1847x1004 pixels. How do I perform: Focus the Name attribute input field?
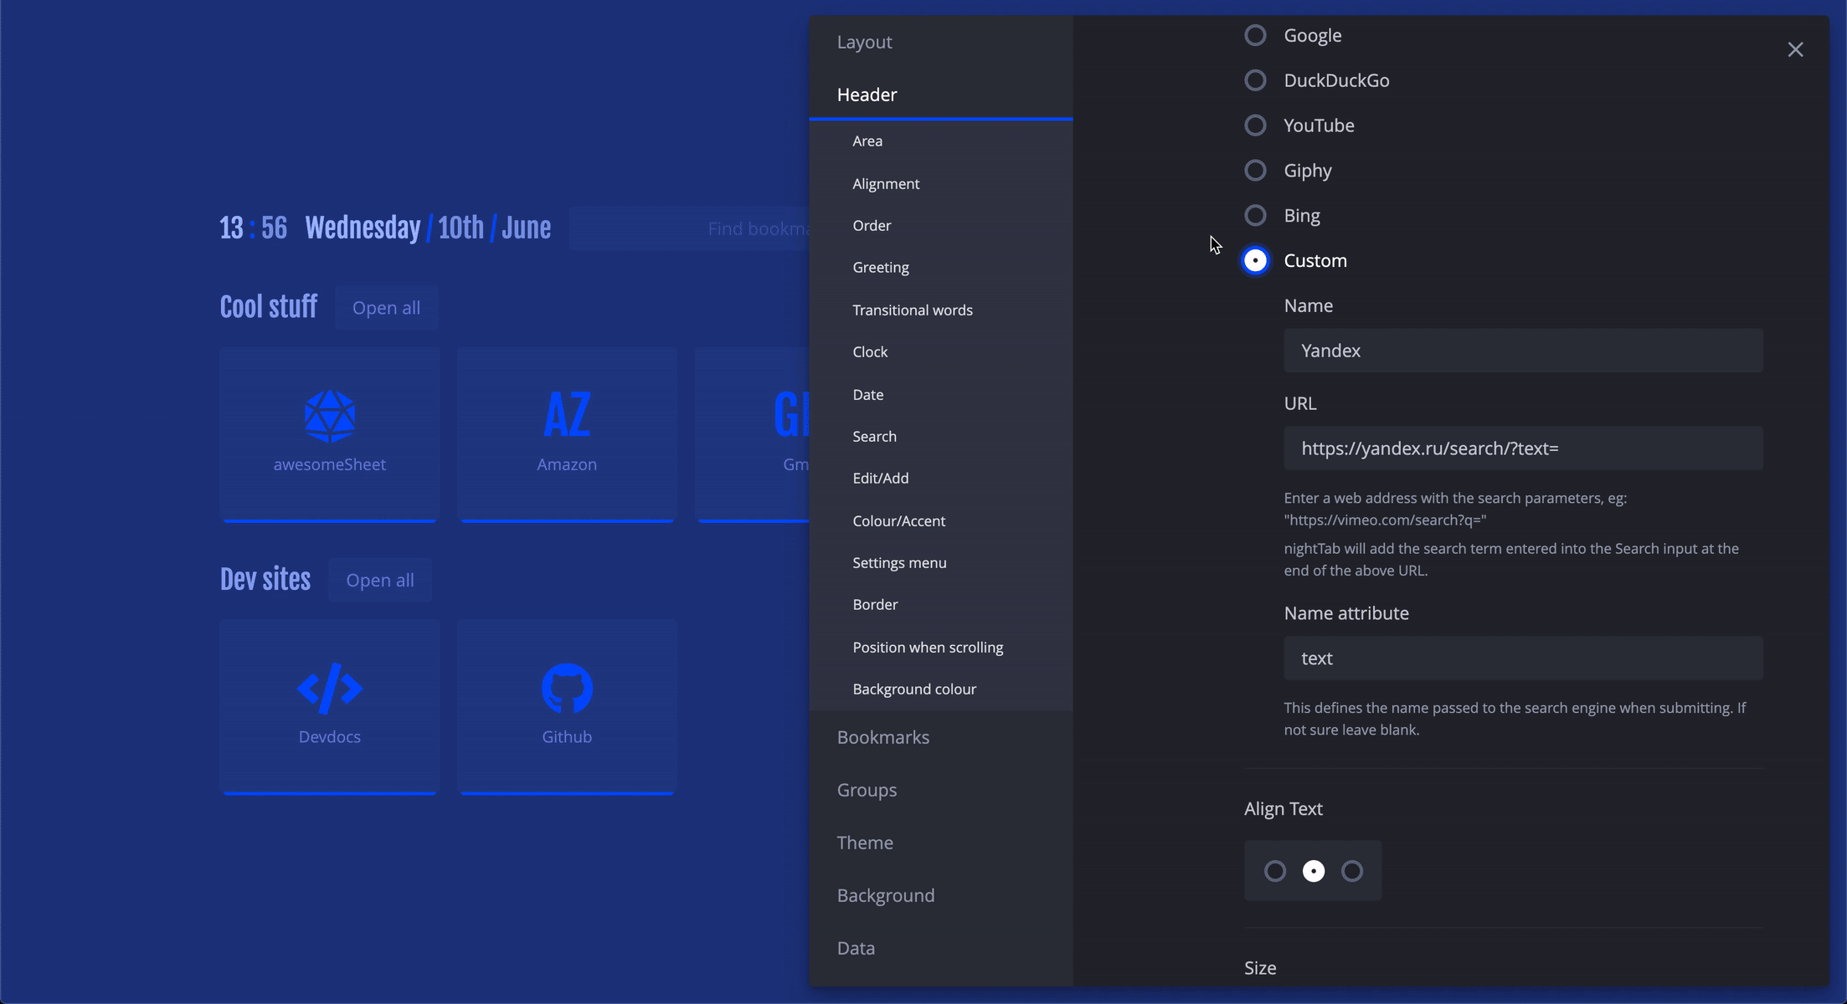click(x=1523, y=658)
